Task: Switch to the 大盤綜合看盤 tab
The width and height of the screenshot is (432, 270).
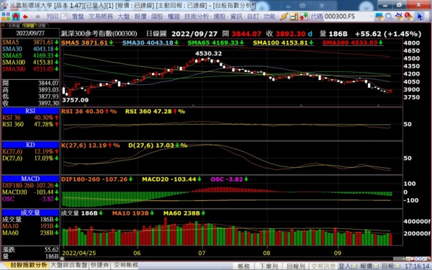Action: click(69, 265)
